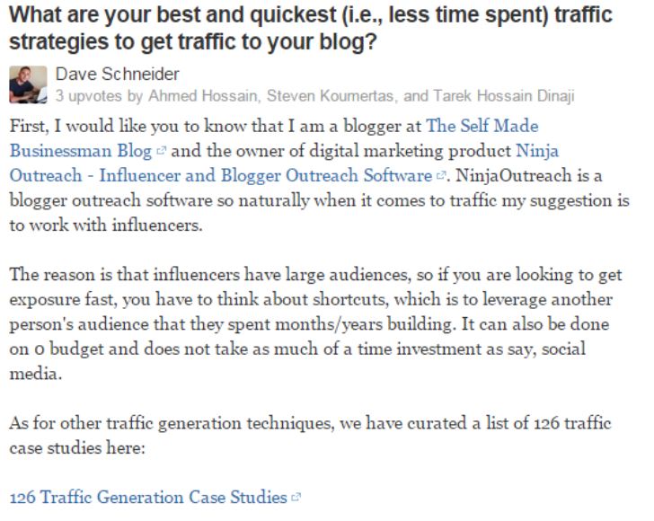The image size is (654, 521).
Task: Click the question title heading
Action: pos(311,28)
